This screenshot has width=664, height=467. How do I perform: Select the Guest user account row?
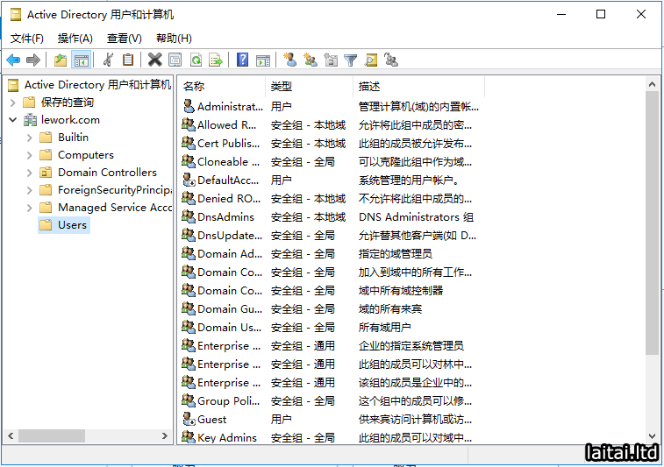[211, 419]
